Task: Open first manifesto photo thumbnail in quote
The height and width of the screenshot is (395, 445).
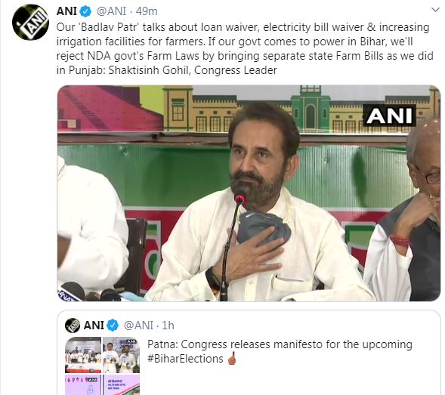Action: [x=83, y=355]
